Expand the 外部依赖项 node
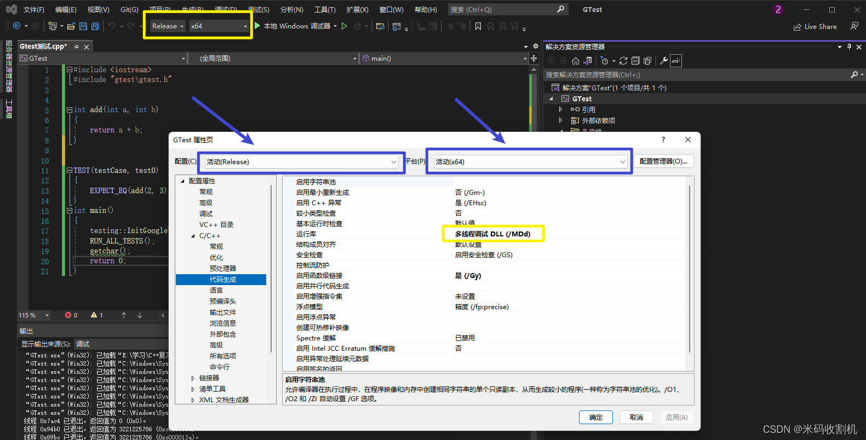The image size is (866, 440). [560, 120]
